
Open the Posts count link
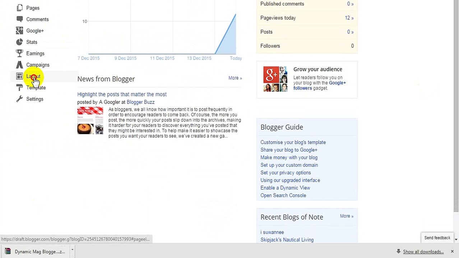350,32
